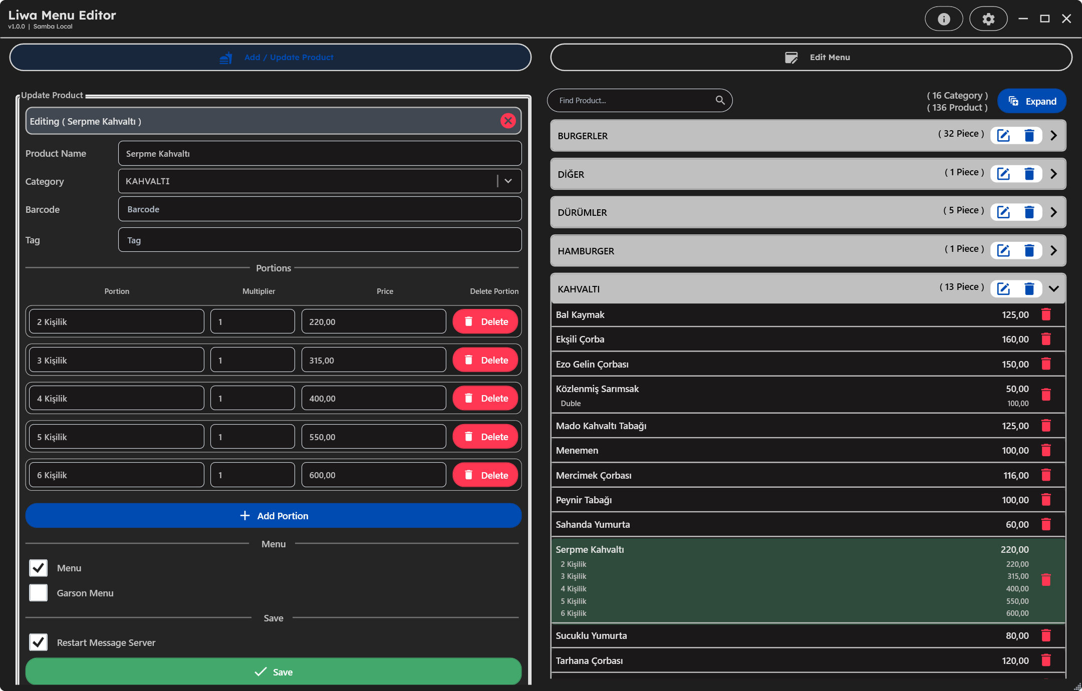Uncheck the Menu checkbox

click(39, 568)
